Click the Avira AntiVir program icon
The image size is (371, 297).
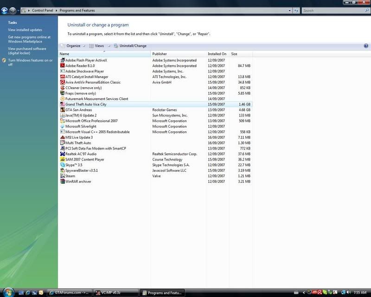click(62, 82)
